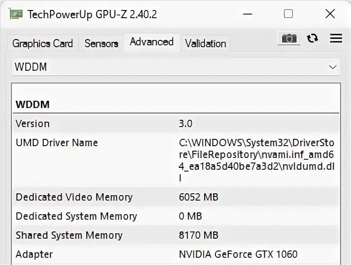Image resolution: width=351 pixels, height=265 pixels.
Task: Select the Dedicated System Memory label
Action: tap(76, 216)
